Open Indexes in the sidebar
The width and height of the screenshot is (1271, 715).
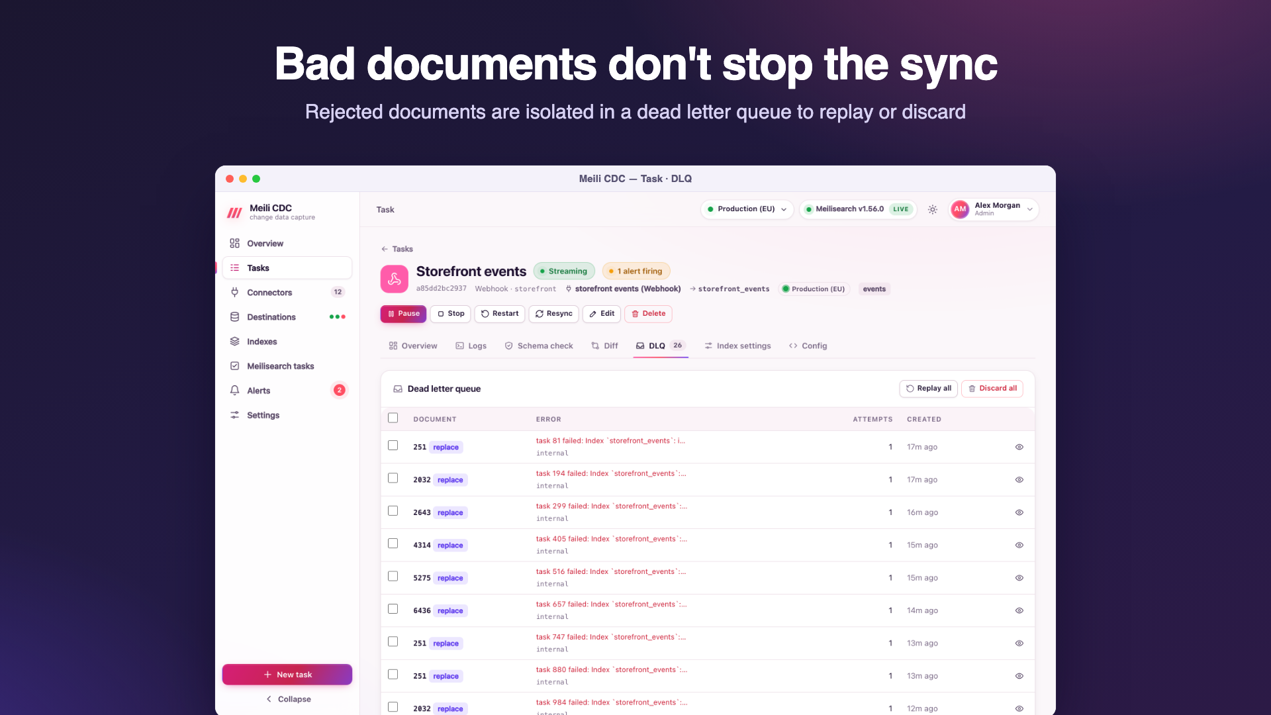[287, 342]
